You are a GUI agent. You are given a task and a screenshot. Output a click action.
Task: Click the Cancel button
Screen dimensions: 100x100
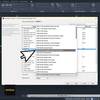point(85,83)
